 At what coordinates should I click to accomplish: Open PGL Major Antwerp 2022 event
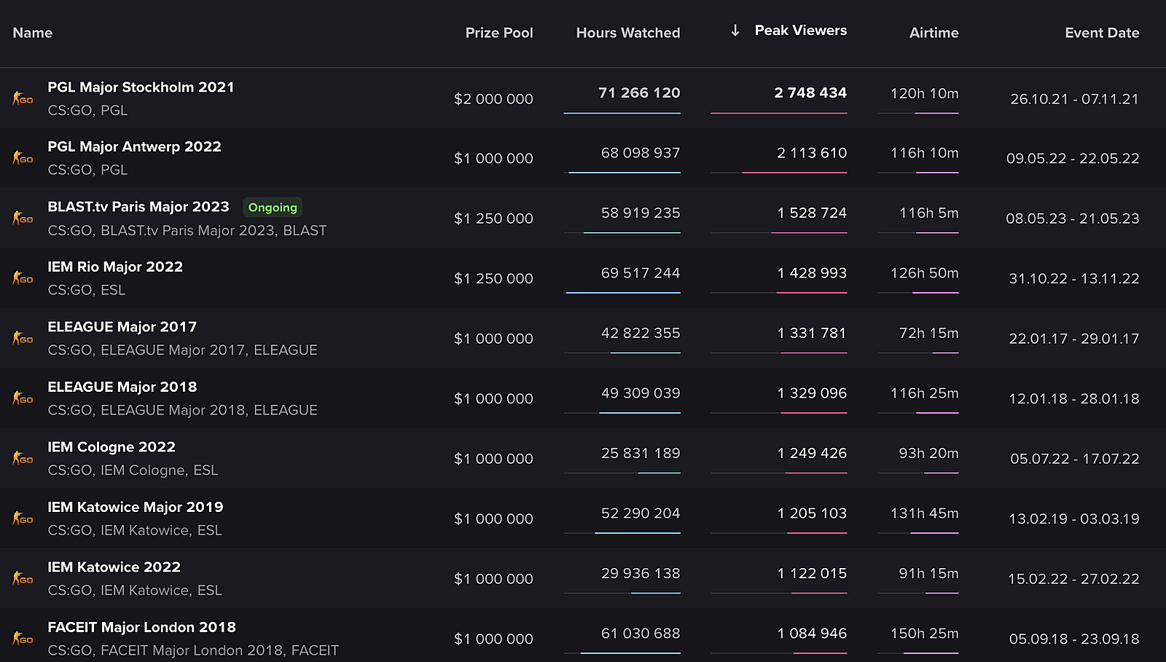[135, 147]
